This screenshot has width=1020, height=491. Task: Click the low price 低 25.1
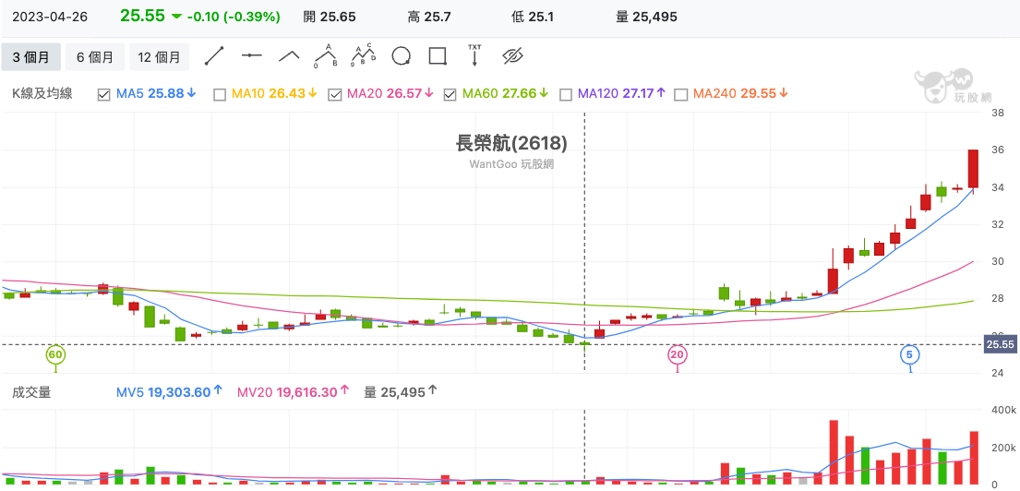(x=533, y=17)
